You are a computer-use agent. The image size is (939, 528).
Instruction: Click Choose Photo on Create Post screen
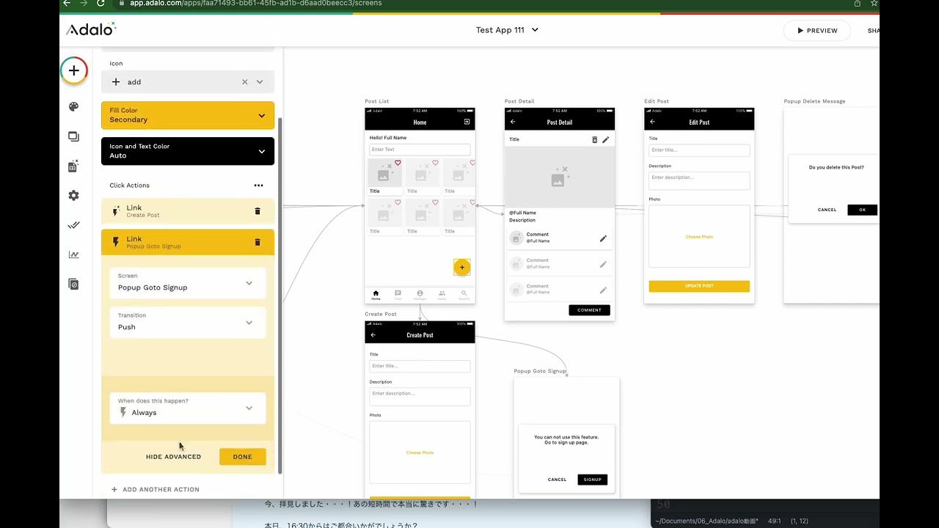tap(420, 452)
